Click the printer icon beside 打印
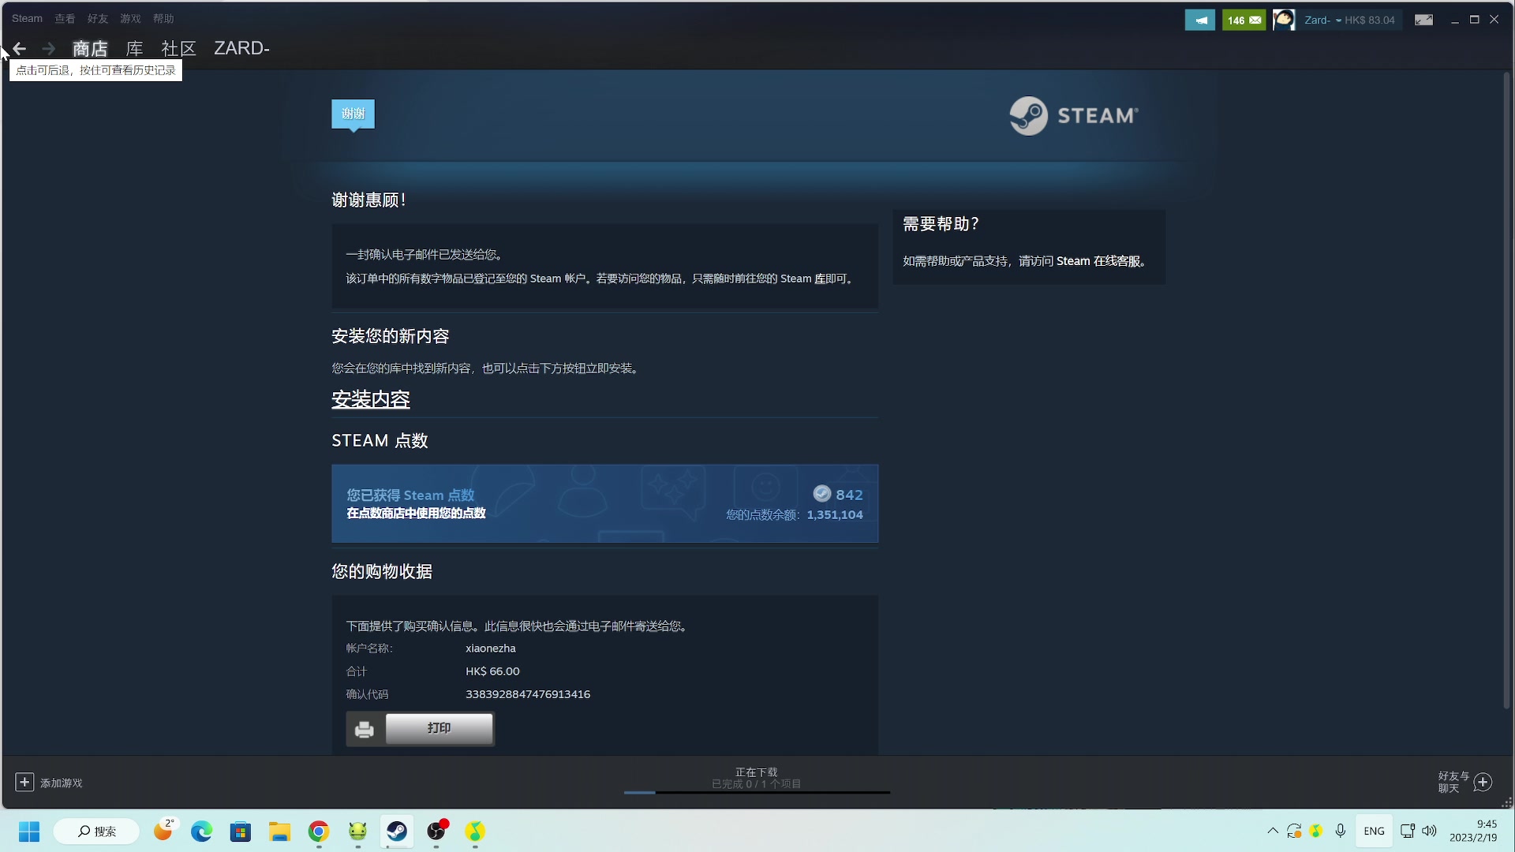The height and width of the screenshot is (852, 1515). click(365, 729)
